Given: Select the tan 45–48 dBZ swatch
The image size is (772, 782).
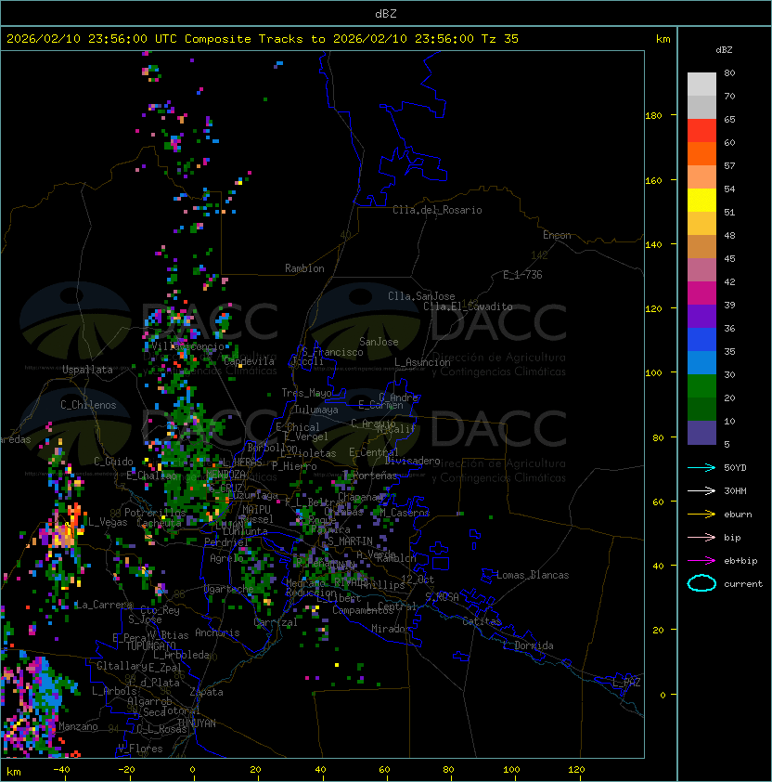Looking at the screenshot, I should (x=701, y=246).
